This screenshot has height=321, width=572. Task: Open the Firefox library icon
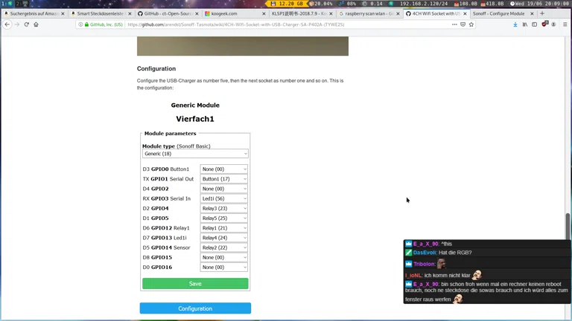[x=524, y=25]
